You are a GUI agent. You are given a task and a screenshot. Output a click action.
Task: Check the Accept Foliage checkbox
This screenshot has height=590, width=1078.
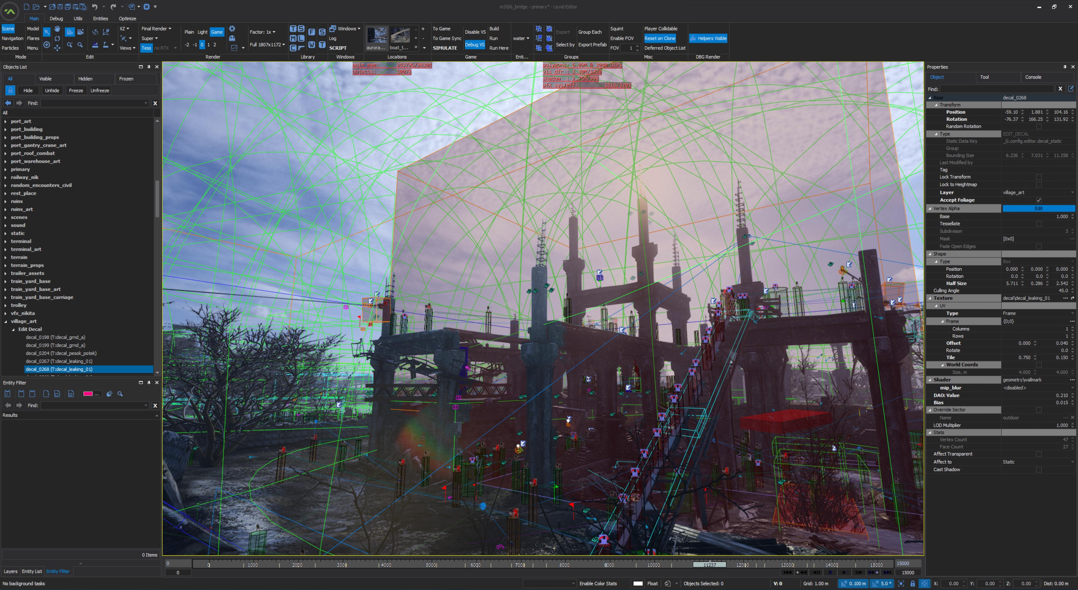1039,200
